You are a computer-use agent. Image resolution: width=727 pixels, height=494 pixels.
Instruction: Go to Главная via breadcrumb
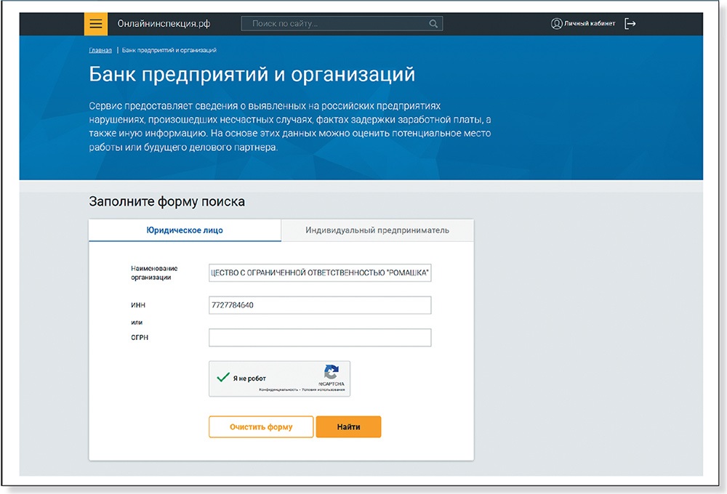click(100, 50)
